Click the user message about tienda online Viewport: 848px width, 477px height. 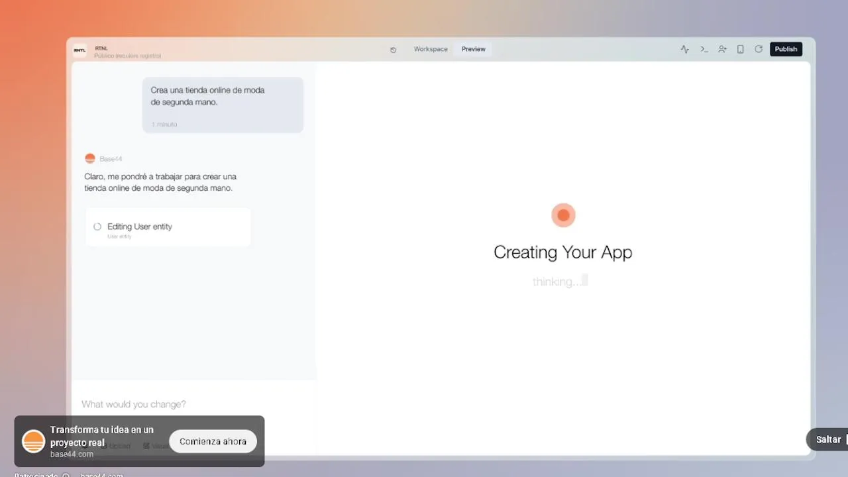coord(223,105)
